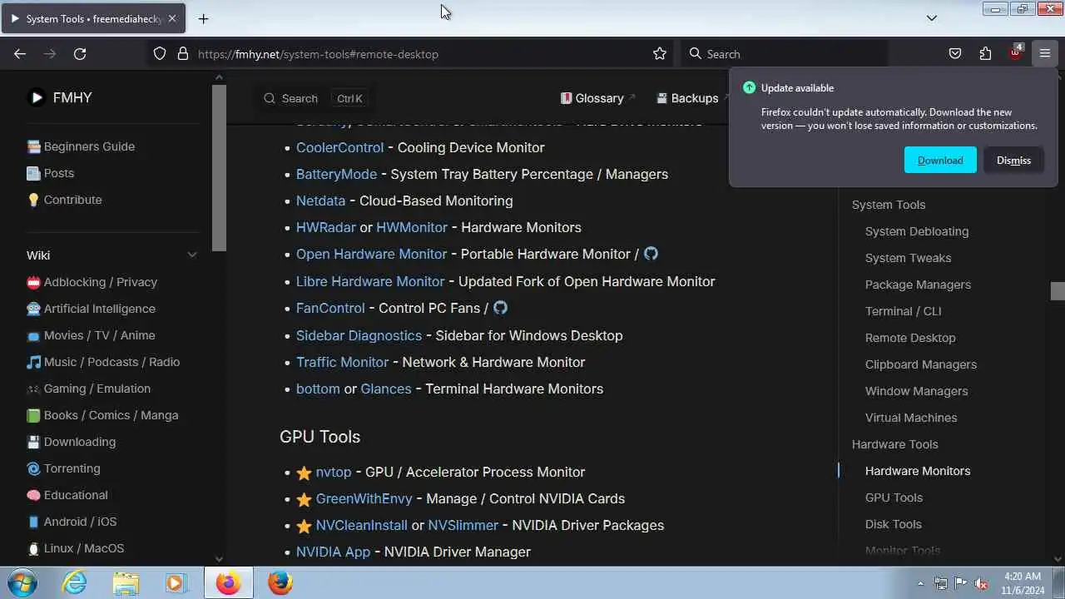The width and height of the screenshot is (1065, 599).
Task: Close the System Tools browser tab
Action: 172,18
